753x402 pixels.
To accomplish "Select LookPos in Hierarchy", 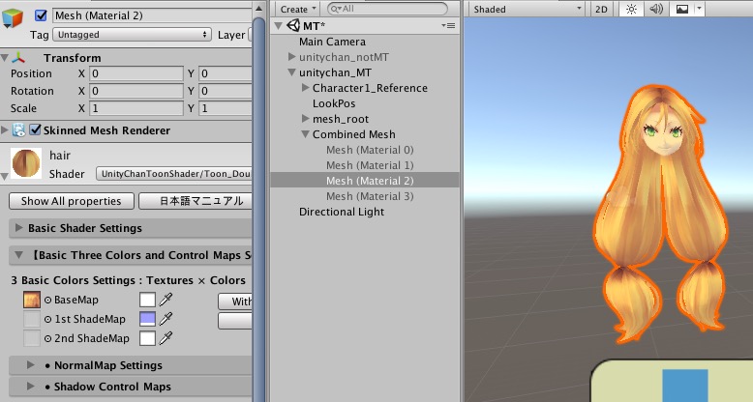I will (334, 103).
